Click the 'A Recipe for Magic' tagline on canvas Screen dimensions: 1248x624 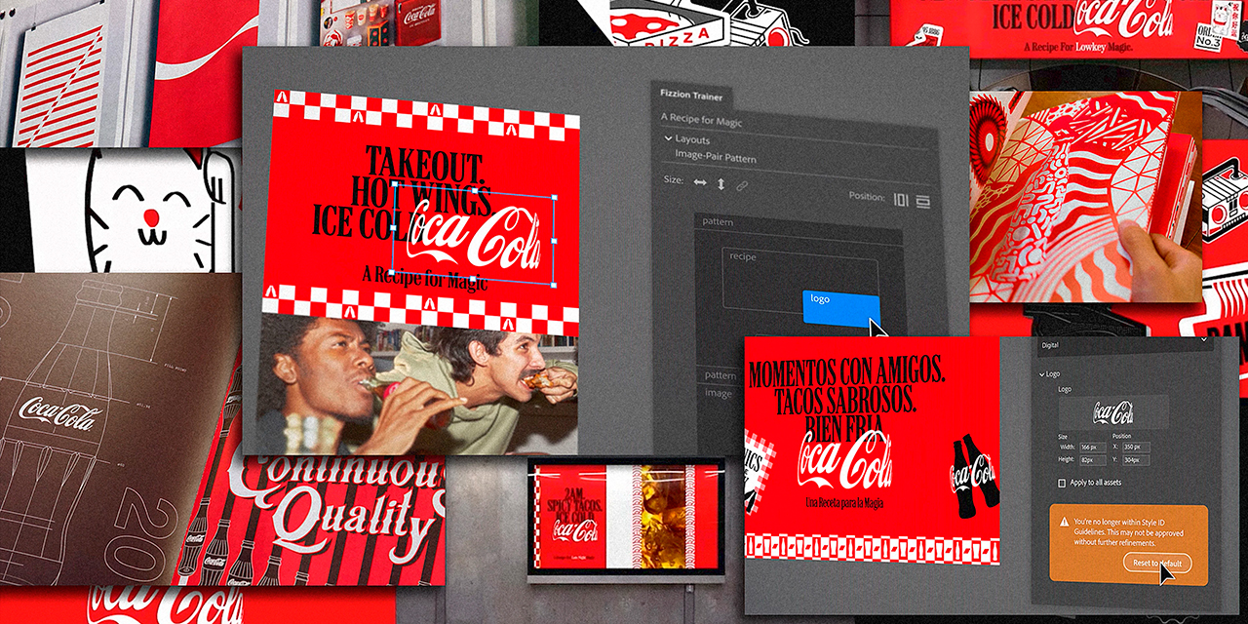[x=425, y=277]
